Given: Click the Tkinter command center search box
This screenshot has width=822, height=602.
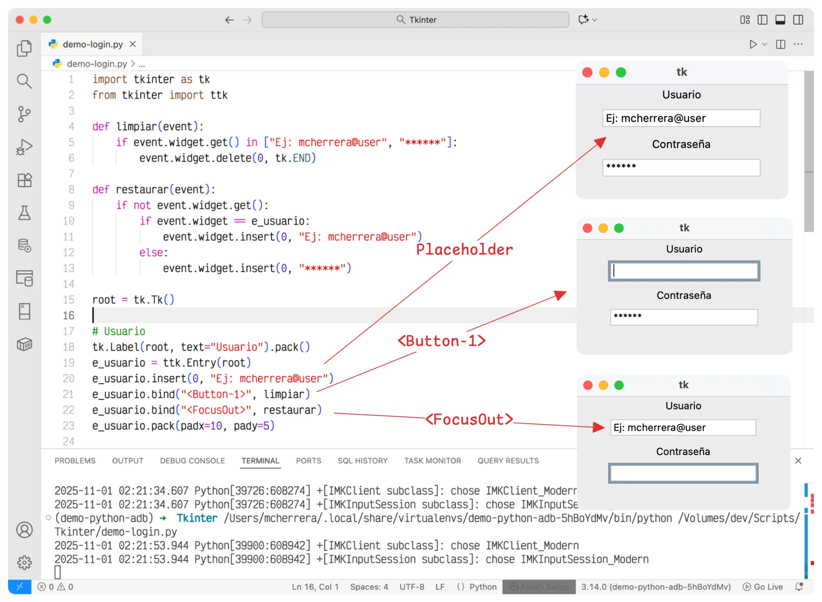Looking at the screenshot, I should [415, 20].
